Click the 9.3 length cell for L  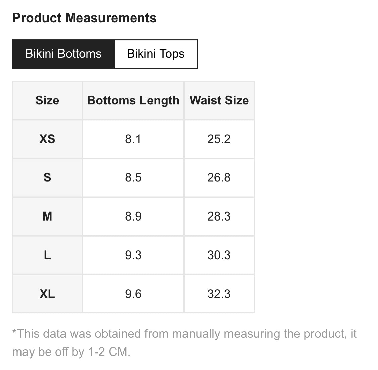click(x=133, y=255)
